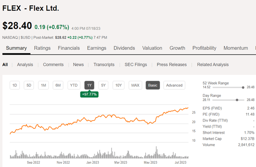The width and height of the screenshot is (256, 167).
Task: Click the PE (FWD) value 11.48
Action: coord(250,114)
